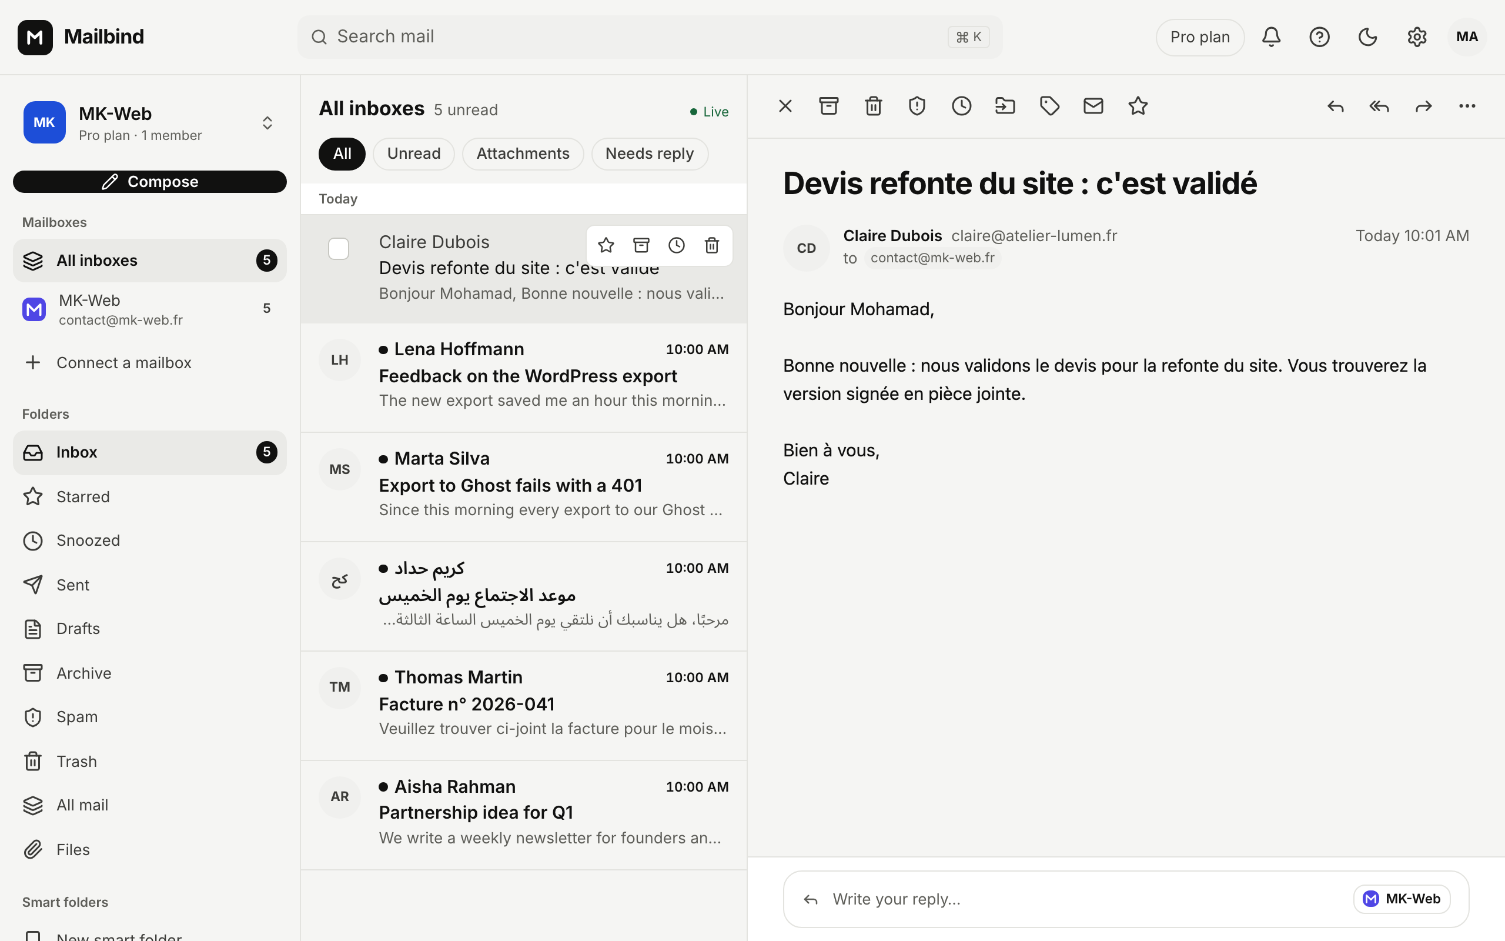This screenshot has width=1505, height=941.
Task: Snooze Claire Dubois row via hover clock
Action: click(677, 246)
